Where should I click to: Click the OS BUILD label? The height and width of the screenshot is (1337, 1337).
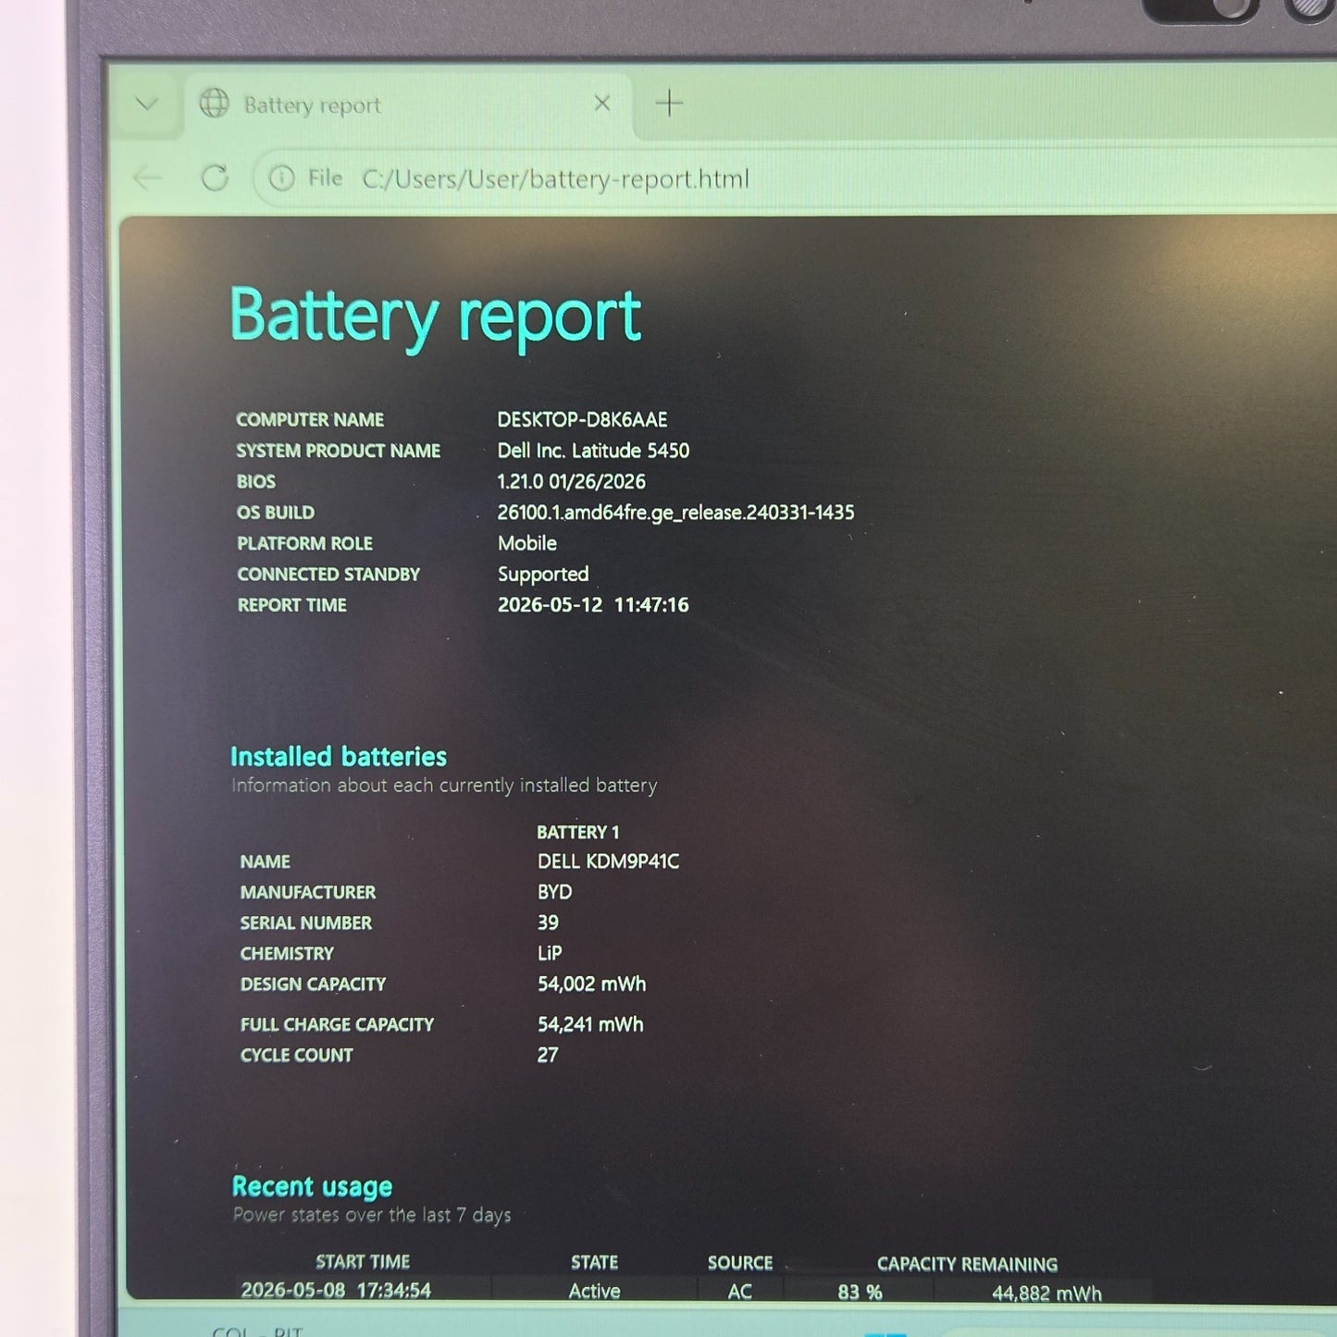pyautogui.click(x=276, y=513)
